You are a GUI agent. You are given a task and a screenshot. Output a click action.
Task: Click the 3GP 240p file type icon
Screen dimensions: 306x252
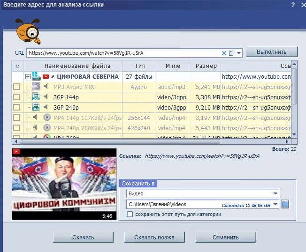pos(36,107)
